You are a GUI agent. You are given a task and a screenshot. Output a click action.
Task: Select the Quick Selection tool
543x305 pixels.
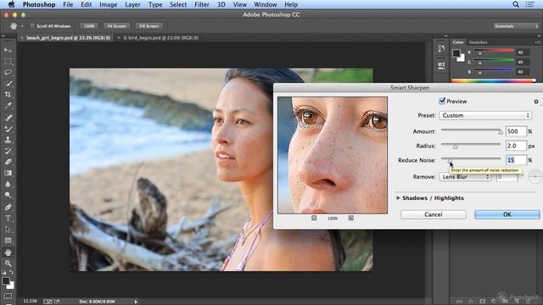click(x=8, y=83)
